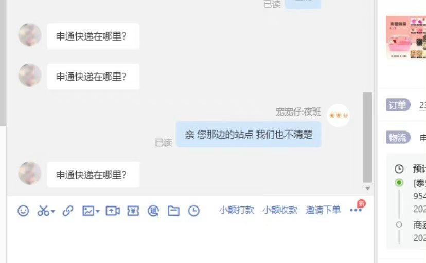Open the refund 退 icon

point(153,211)
